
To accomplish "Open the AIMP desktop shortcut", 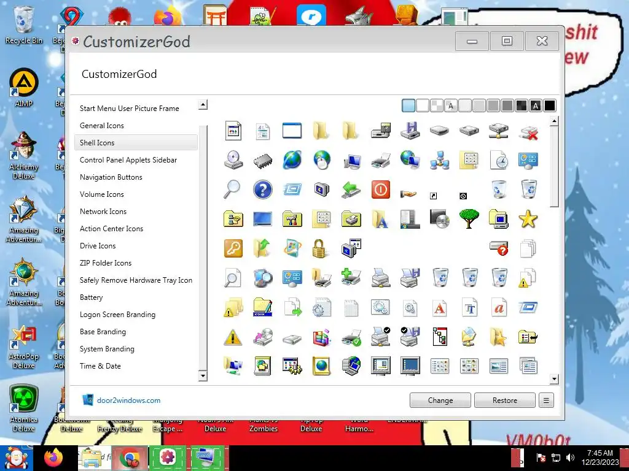I will (x=24, y=88).
